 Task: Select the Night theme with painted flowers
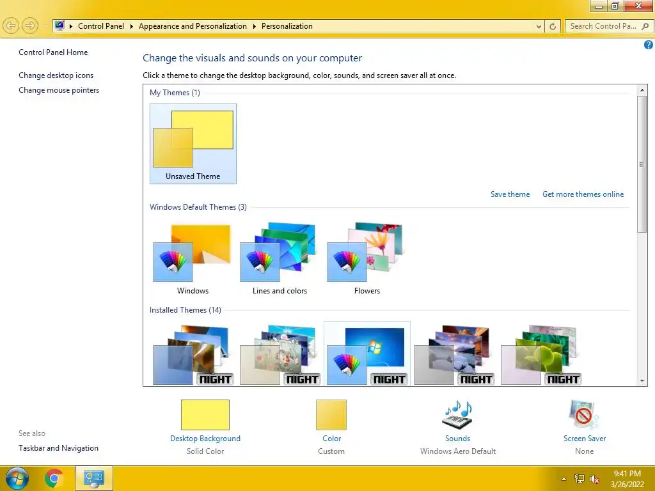[280, 354]
